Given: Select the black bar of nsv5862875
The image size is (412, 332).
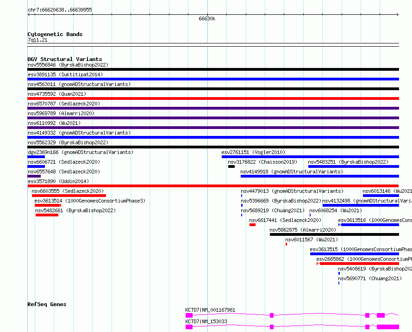Looking at the screenshot, I should pos(334,234).
